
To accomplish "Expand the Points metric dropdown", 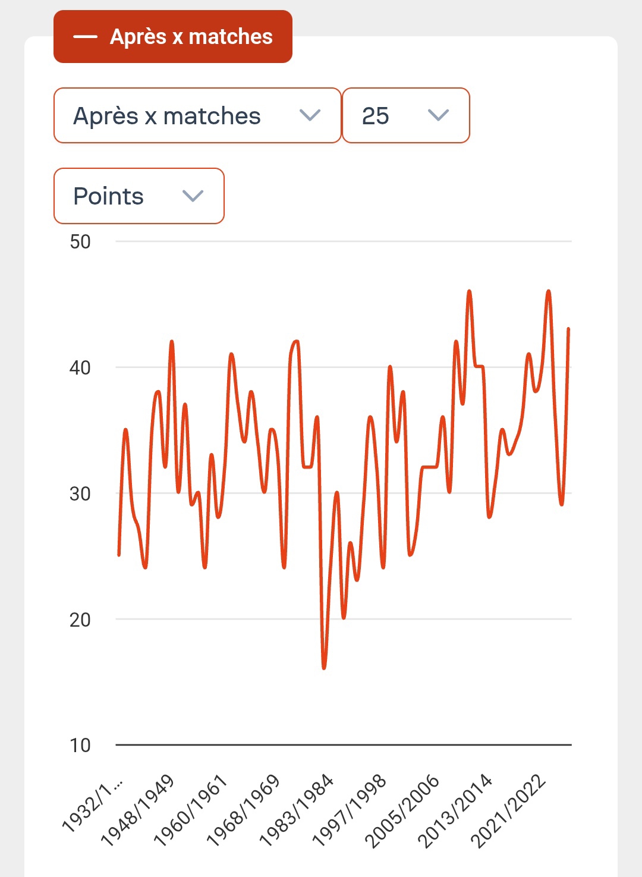I will click(139, 196).
